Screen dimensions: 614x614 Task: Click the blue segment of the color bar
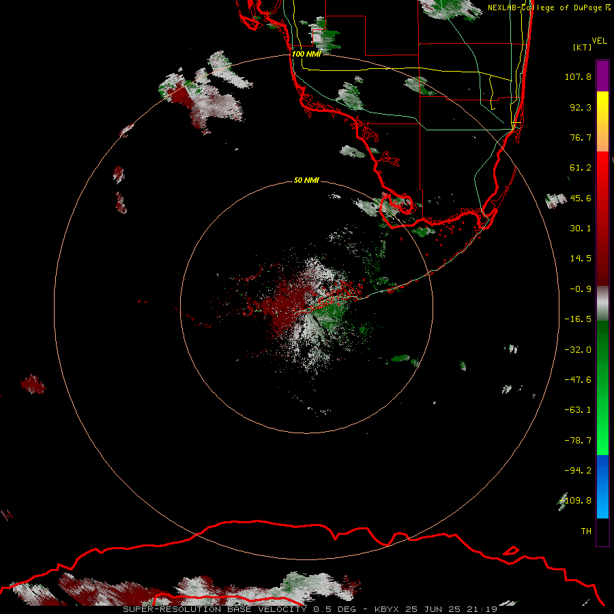pyautogui.click(x=602, y=486)
